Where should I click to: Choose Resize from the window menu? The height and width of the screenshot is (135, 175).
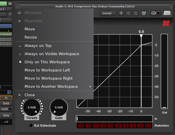click(31, 37)
